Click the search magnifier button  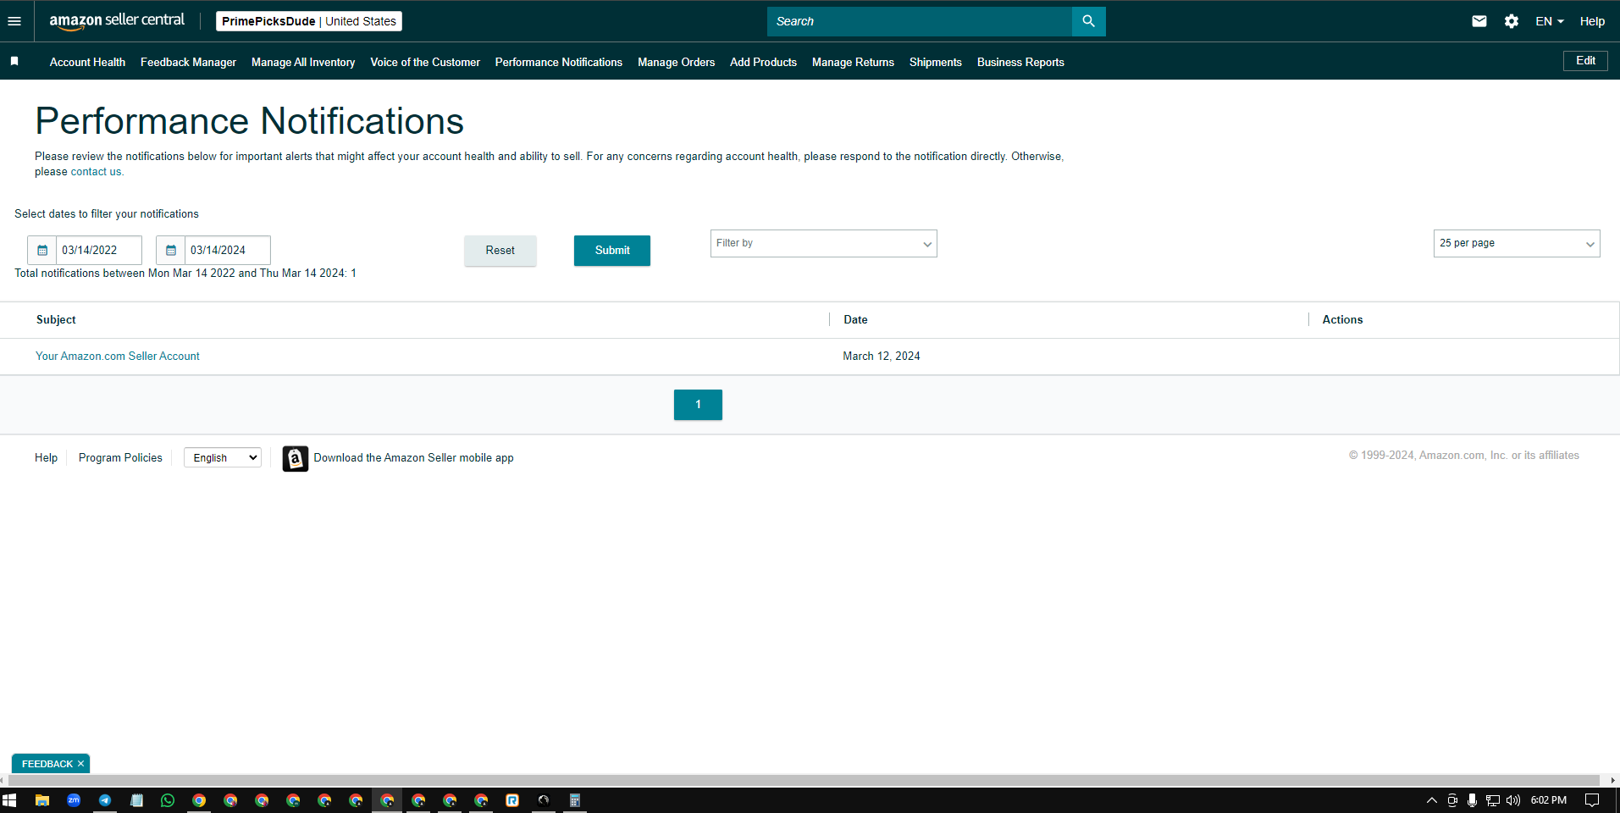point(1088,21)
